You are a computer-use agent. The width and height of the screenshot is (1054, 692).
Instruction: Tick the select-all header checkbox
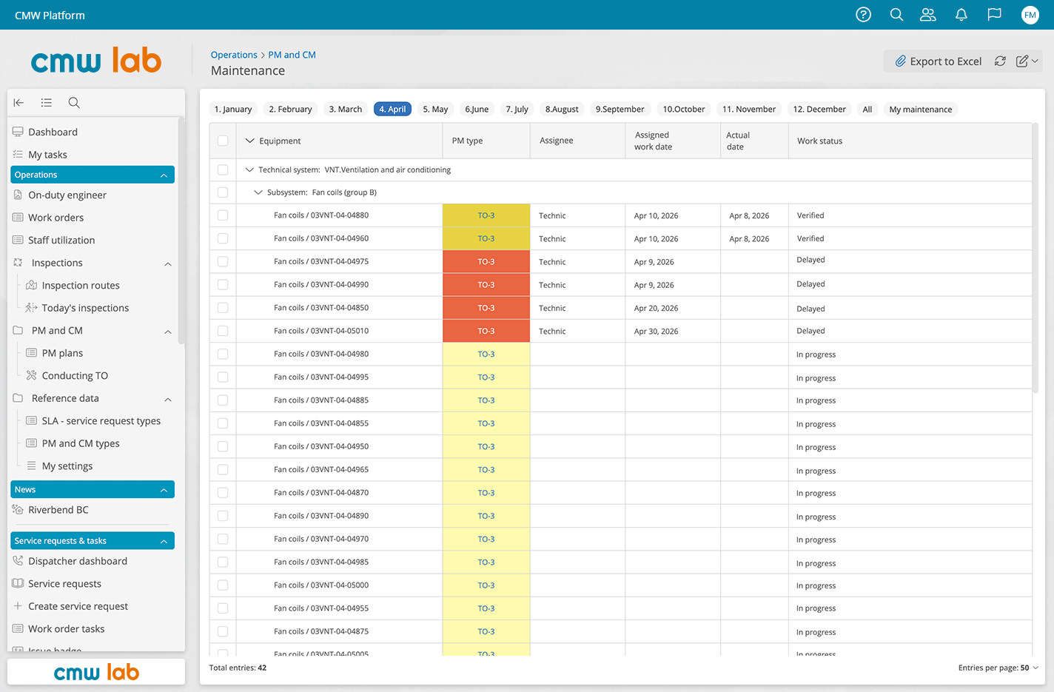point(223,141)
